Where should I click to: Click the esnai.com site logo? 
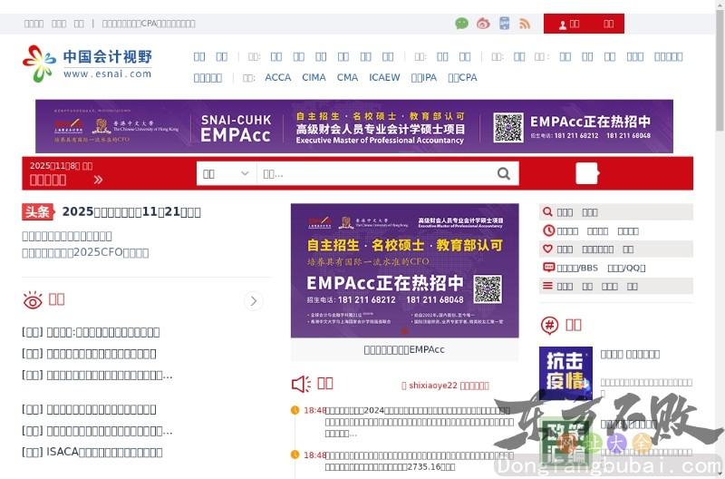87,64
